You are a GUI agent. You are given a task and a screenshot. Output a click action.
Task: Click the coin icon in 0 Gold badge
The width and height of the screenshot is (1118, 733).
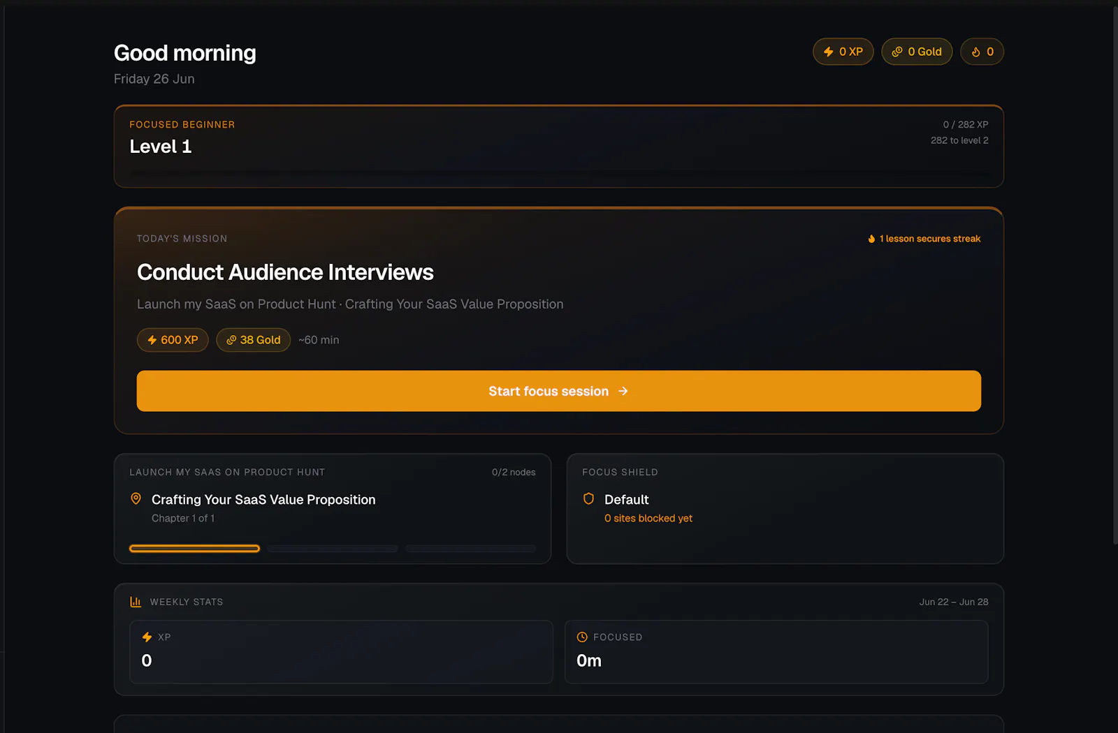897,52
